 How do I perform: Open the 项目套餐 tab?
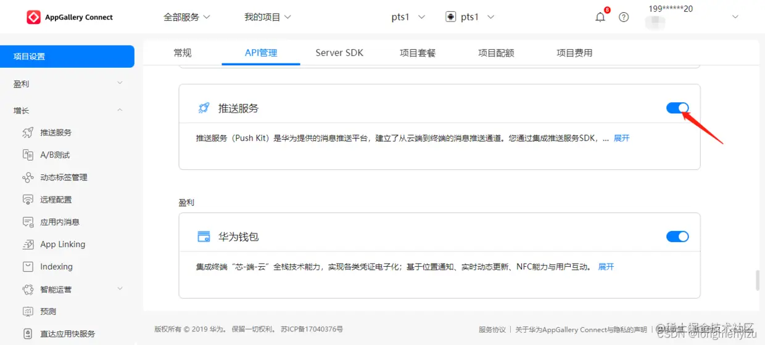point(418,53)
